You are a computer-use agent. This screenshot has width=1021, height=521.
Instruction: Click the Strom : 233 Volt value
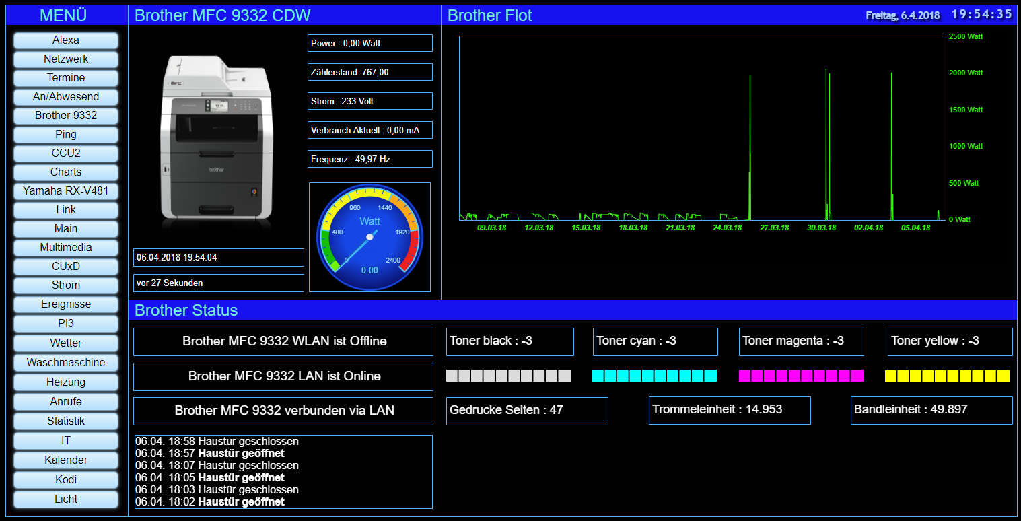[370, 101]
